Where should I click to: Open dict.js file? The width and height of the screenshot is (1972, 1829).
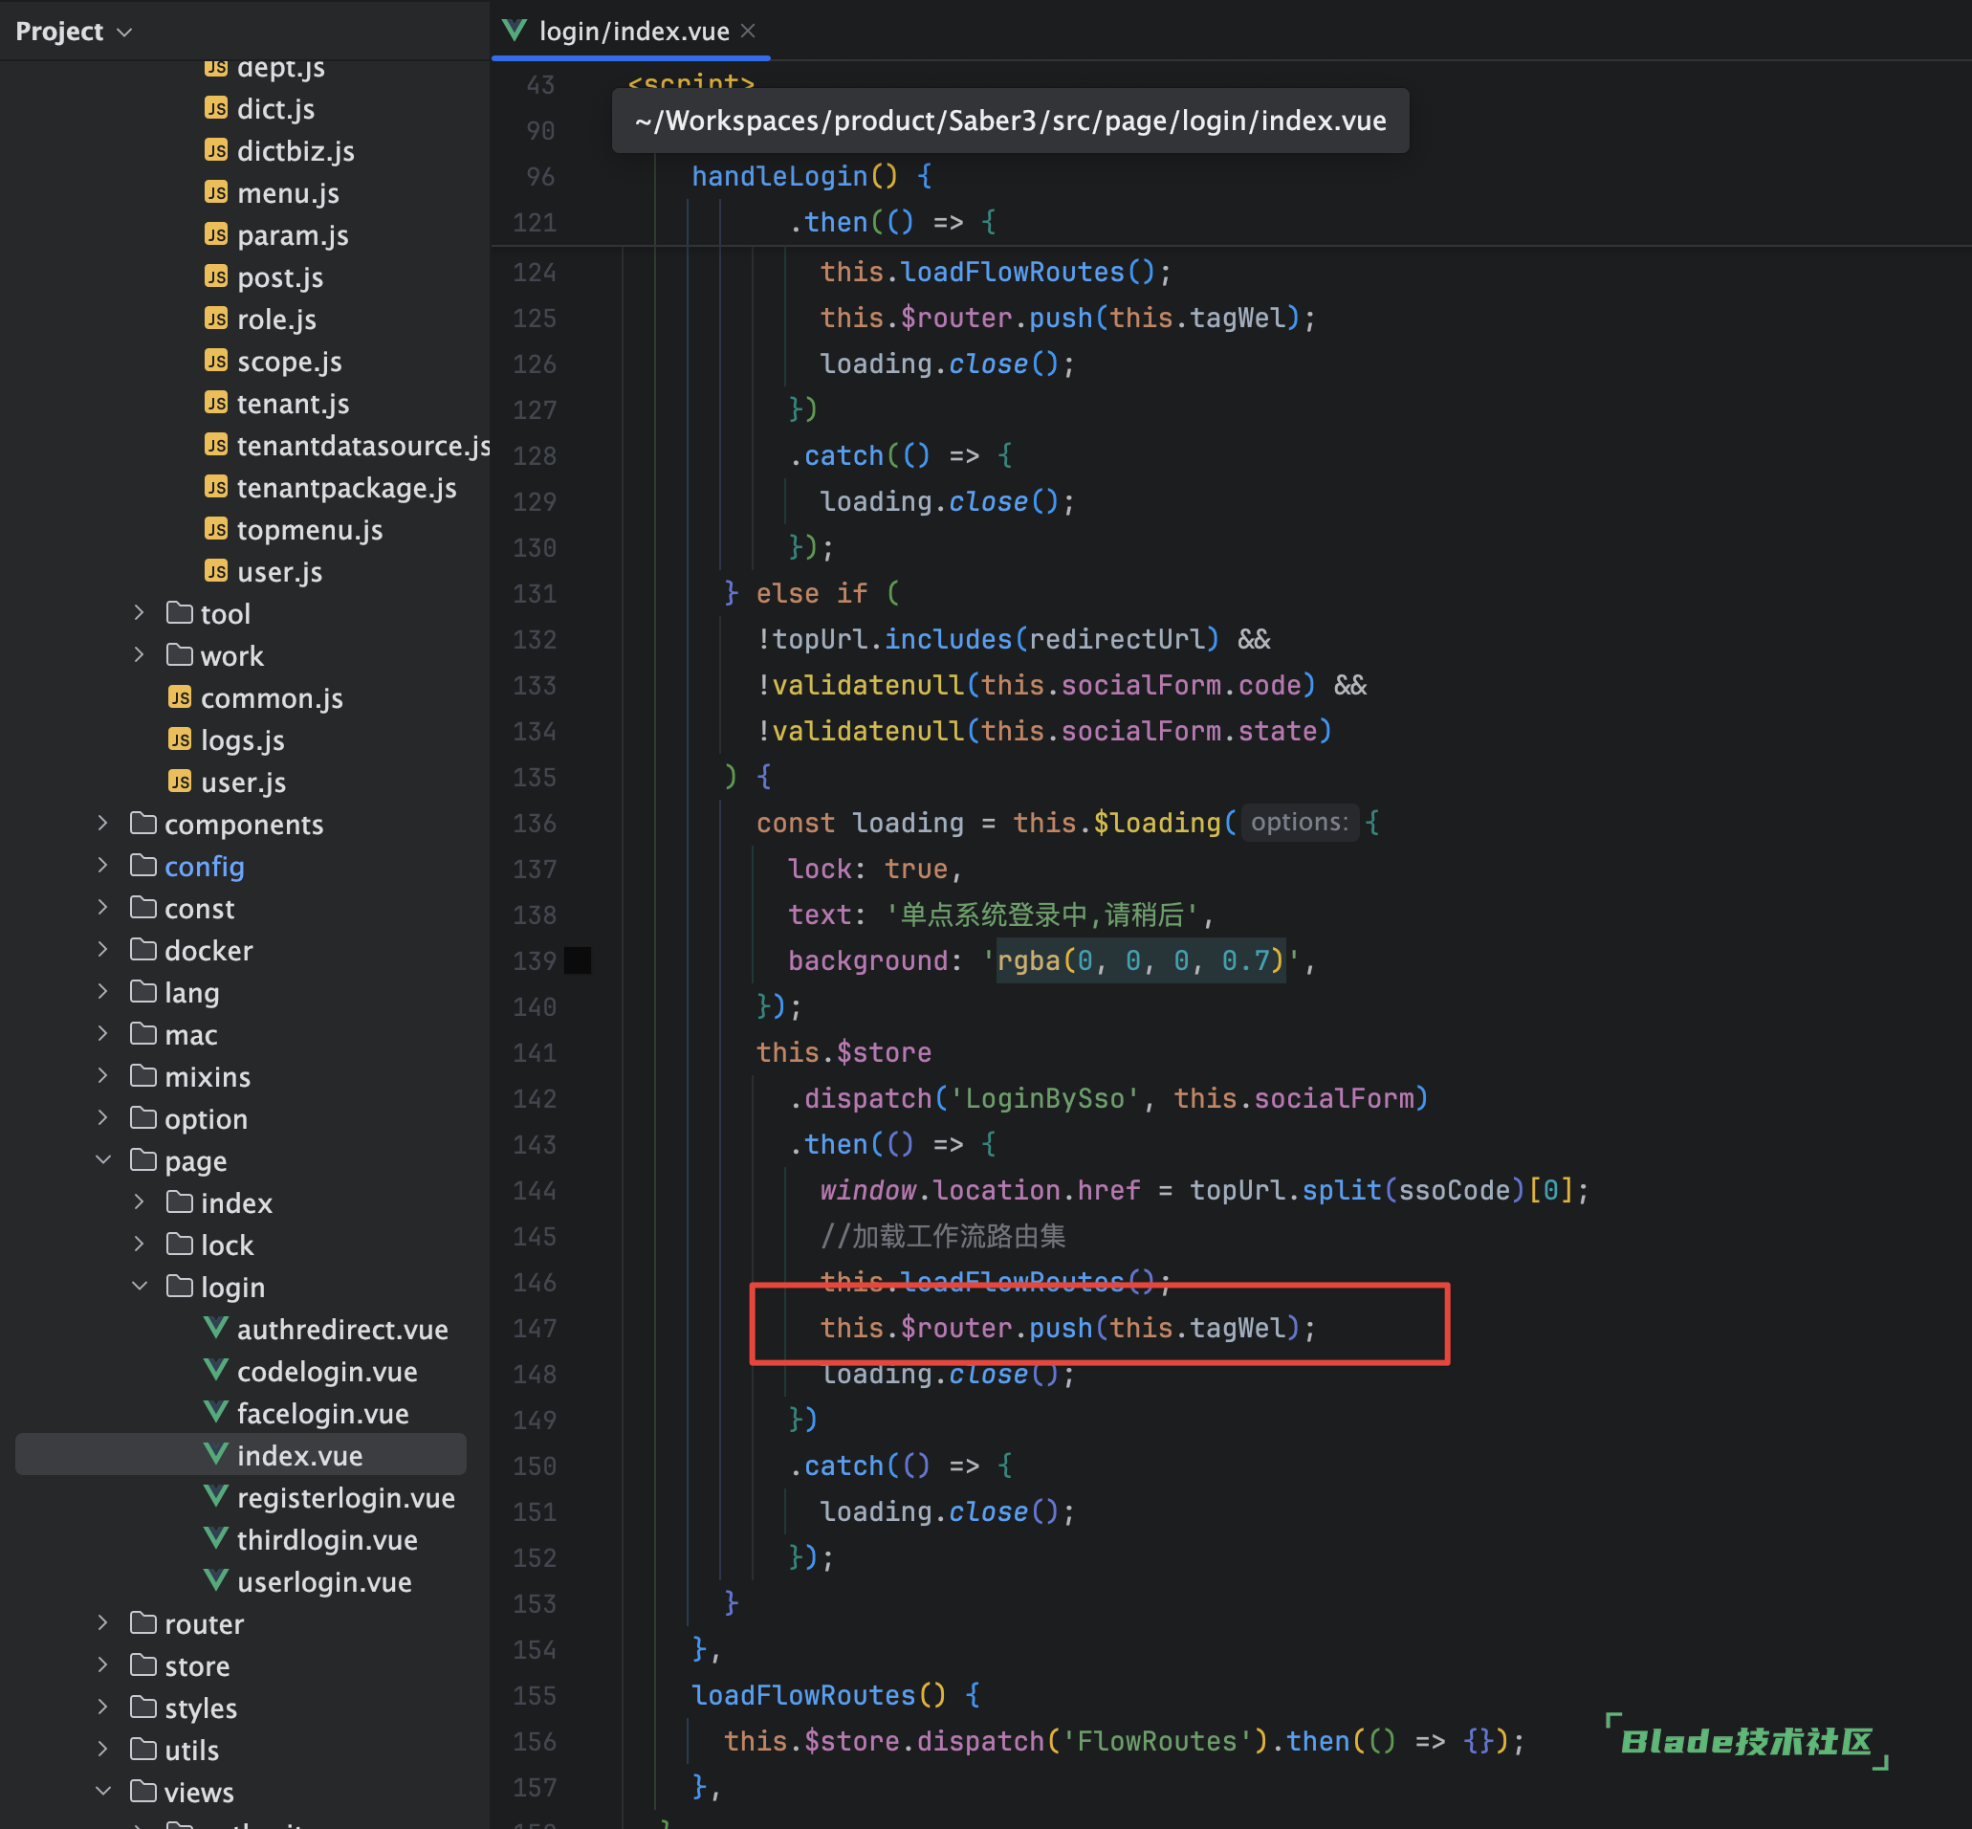point(275,109)
